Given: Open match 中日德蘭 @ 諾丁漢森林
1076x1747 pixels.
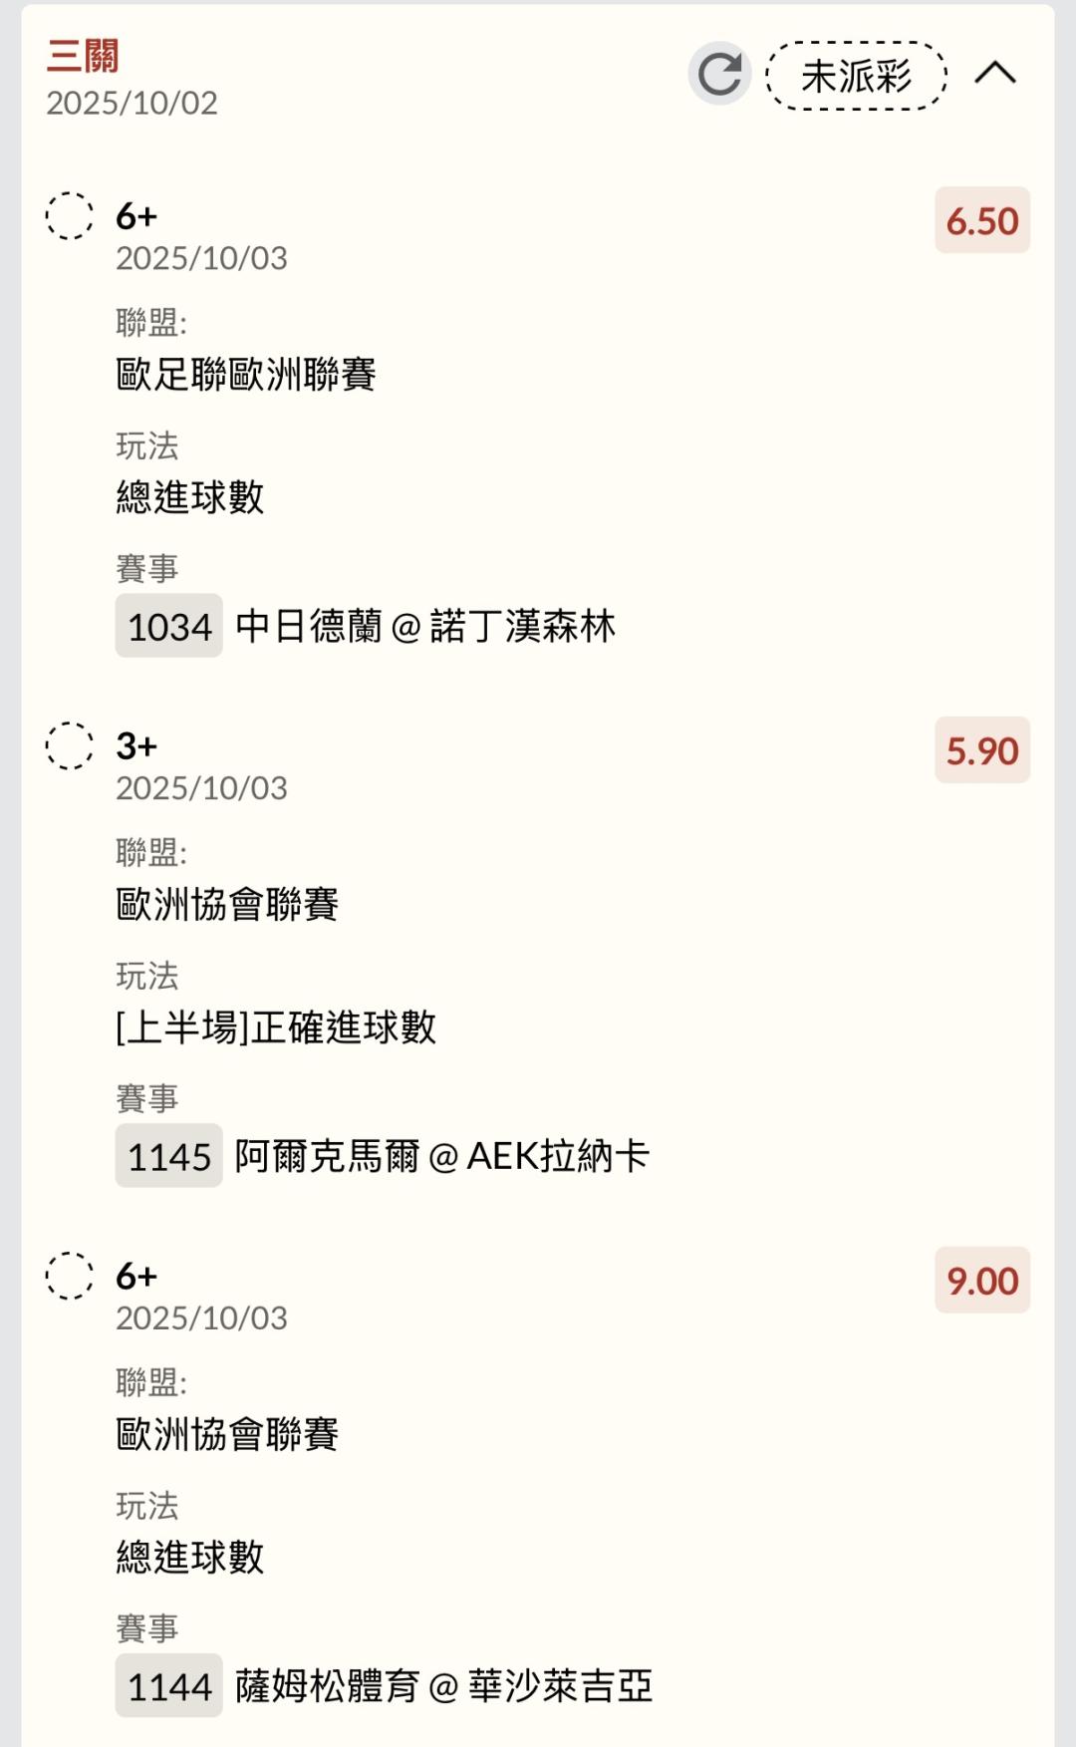Looking at the screenshot, I should tap(425, 627).
